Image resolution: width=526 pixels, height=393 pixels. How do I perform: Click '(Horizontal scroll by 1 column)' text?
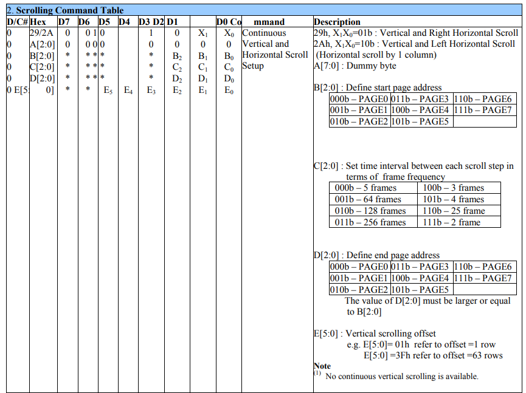tap(376, 55)
